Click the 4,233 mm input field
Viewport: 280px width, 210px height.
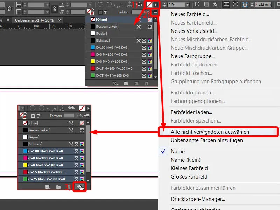263,5
